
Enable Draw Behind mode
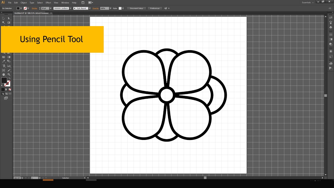tap(6, 94)
